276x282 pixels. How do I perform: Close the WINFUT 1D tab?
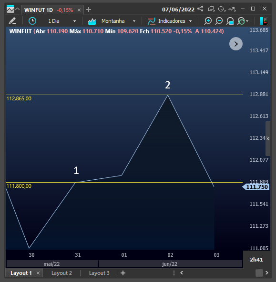79,10
